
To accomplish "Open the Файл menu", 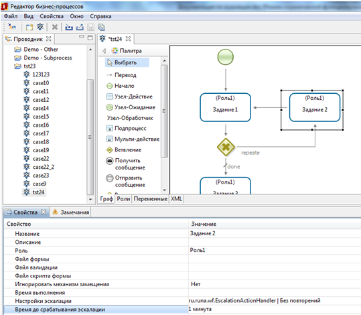I will 11,16.
